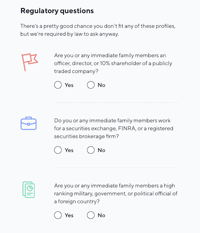Click the 'required by law' intro paragraph
The height and width of the screenshot is (233, 200).
(x=98, y=30)
